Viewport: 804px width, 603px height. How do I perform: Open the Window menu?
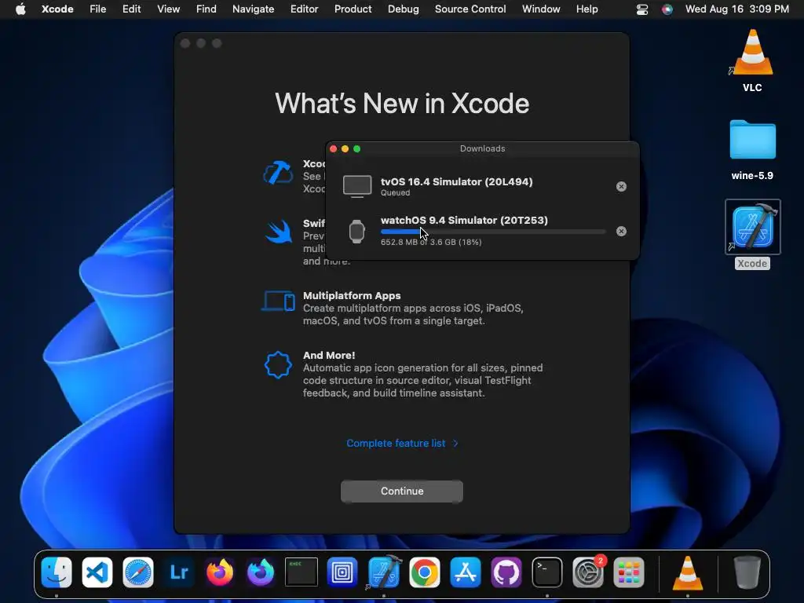(541, 9)
